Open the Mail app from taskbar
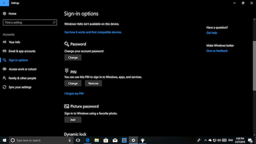This screenshot has width=256, height=144. pyautogui.click(x=115, y=140)
